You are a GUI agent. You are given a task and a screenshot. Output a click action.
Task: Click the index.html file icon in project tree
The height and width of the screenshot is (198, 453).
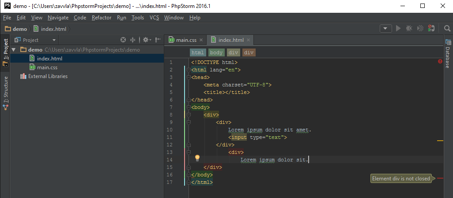point(32,59)
